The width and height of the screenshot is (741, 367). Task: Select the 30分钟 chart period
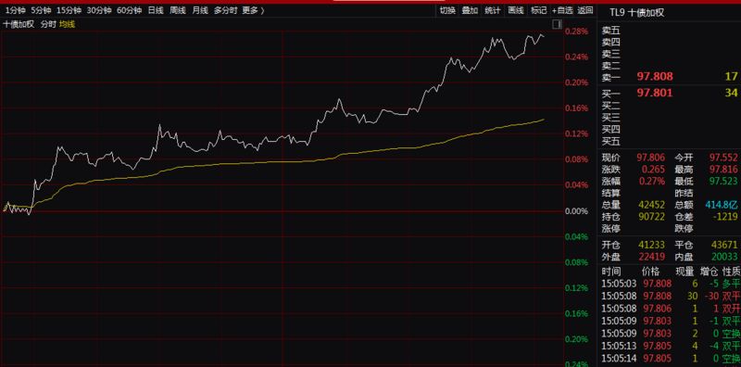(99, 10)
